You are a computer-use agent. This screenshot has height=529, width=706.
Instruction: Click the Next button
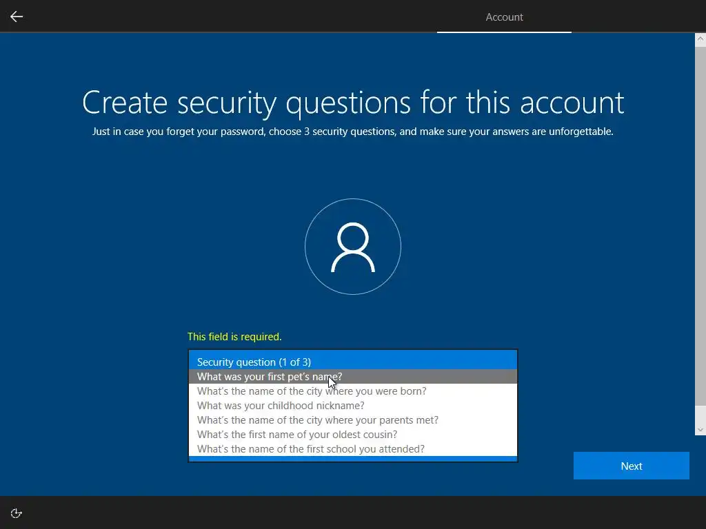[632, 466]
